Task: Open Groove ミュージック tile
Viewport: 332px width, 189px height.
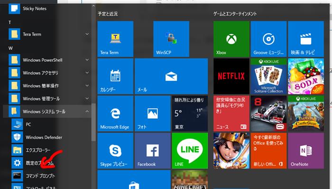Action: click(x=268, y=39)
